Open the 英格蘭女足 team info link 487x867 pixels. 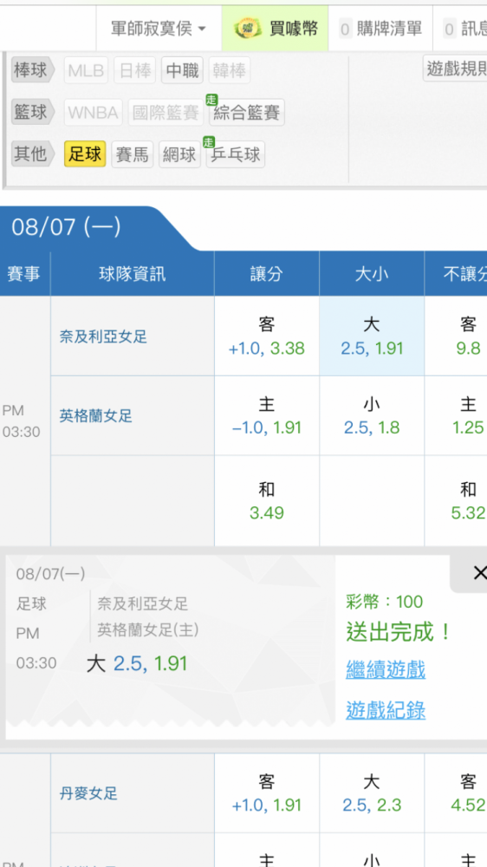[x=96, y=416]
